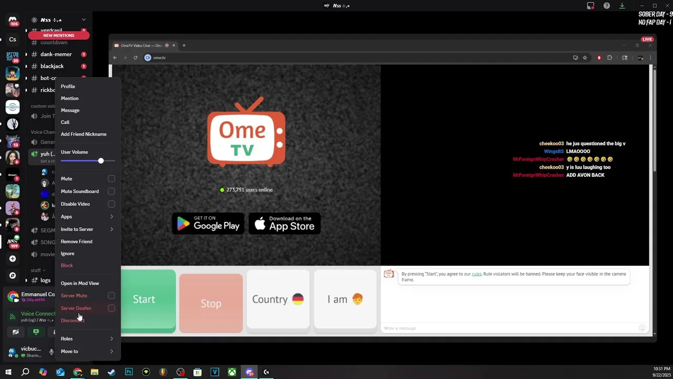673x379 pixels.
Task: Check the Server Mute checkbox
Action: [x=111, y=296]
